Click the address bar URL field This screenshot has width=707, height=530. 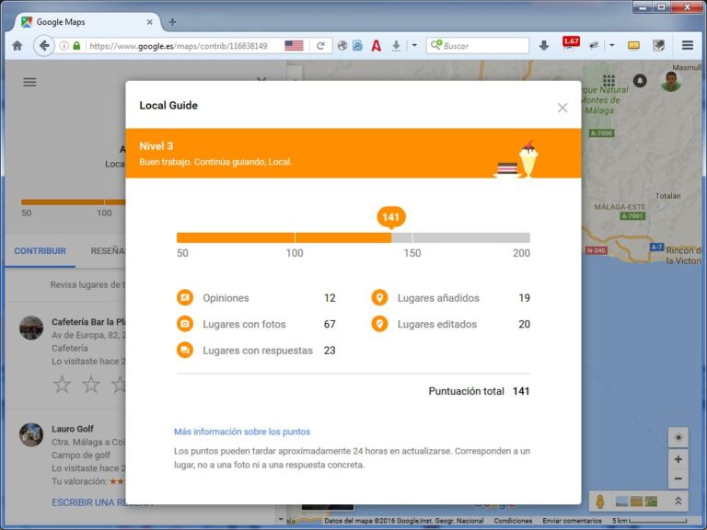pyautogui.click(x=179, y=46)
